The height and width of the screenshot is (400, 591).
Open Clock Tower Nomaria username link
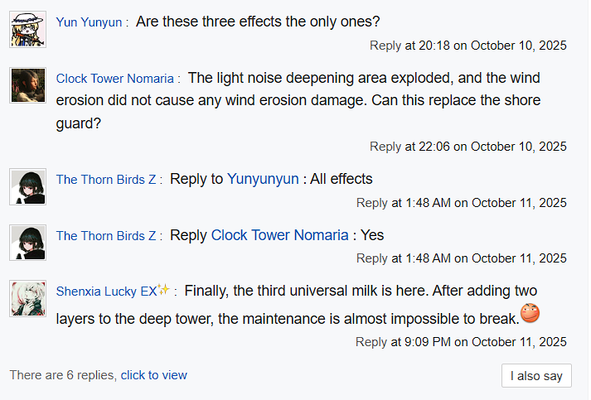[114, 79]
